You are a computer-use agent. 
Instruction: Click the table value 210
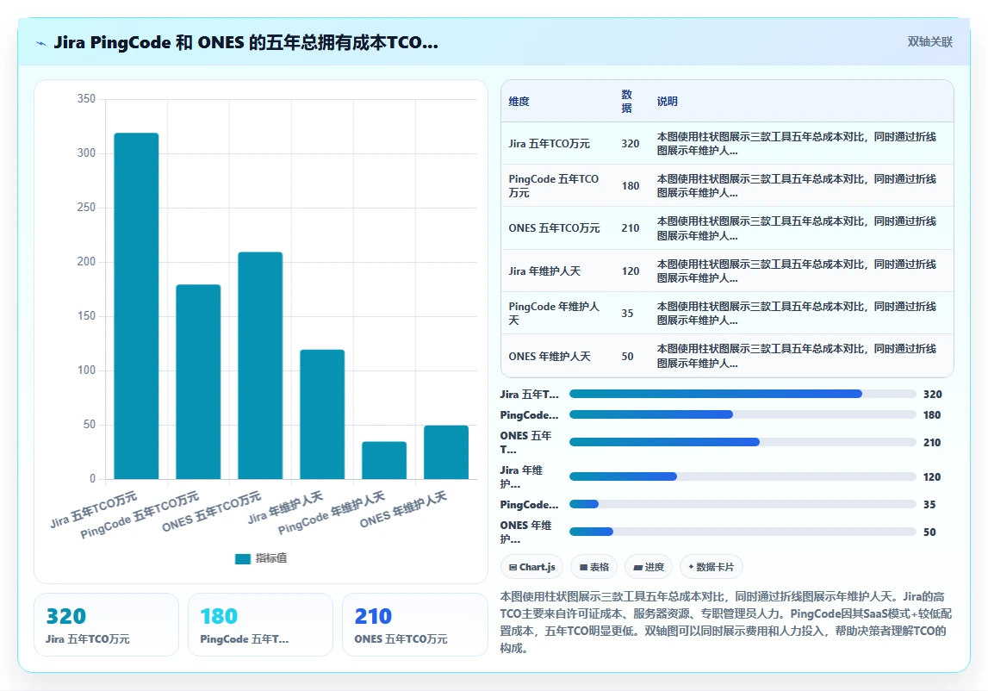(x=631, y=228)
